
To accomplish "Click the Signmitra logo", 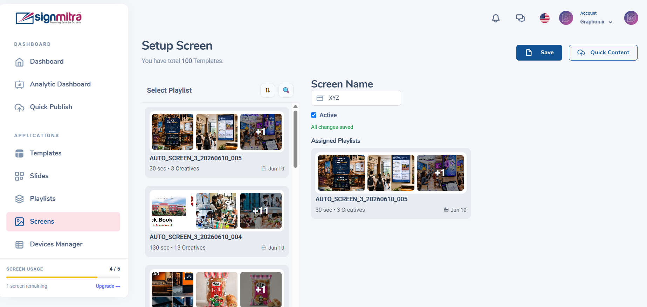I will [48, 18].
